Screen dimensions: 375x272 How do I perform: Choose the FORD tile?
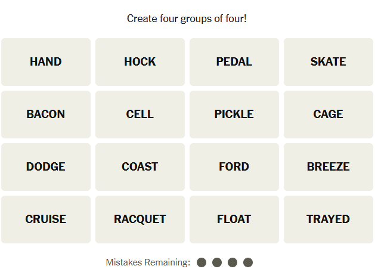coord(234,167)
